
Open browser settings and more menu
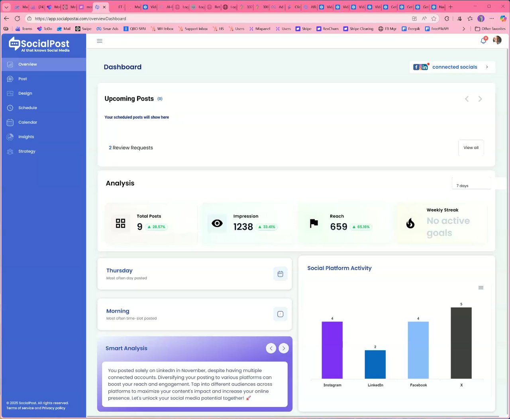492,19
